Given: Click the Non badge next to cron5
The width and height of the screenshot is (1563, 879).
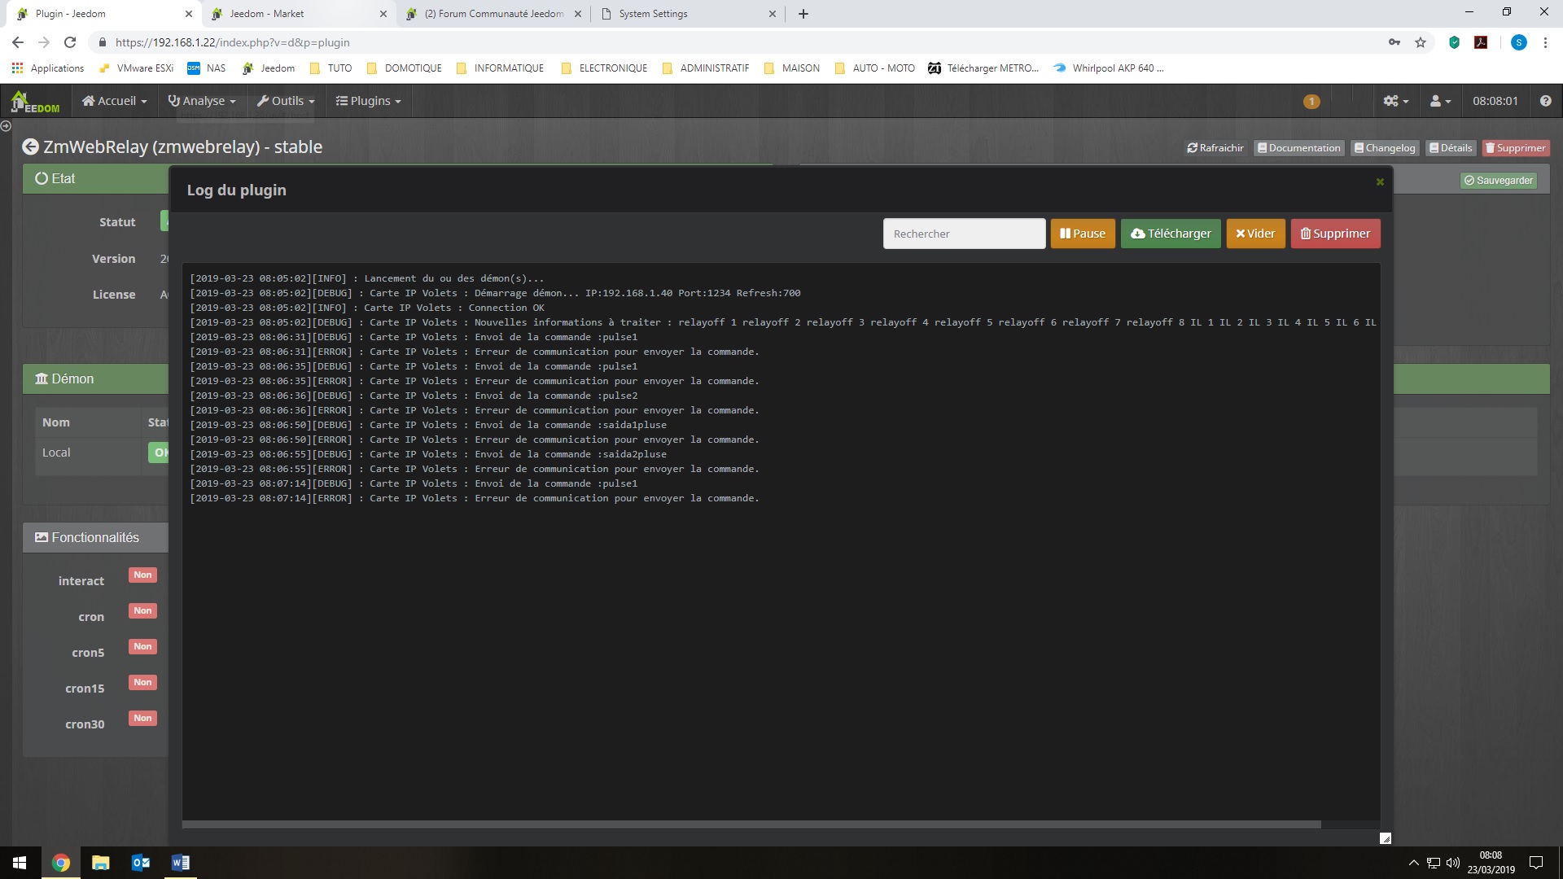Looking at the screenshot, I should coord(142,647).
